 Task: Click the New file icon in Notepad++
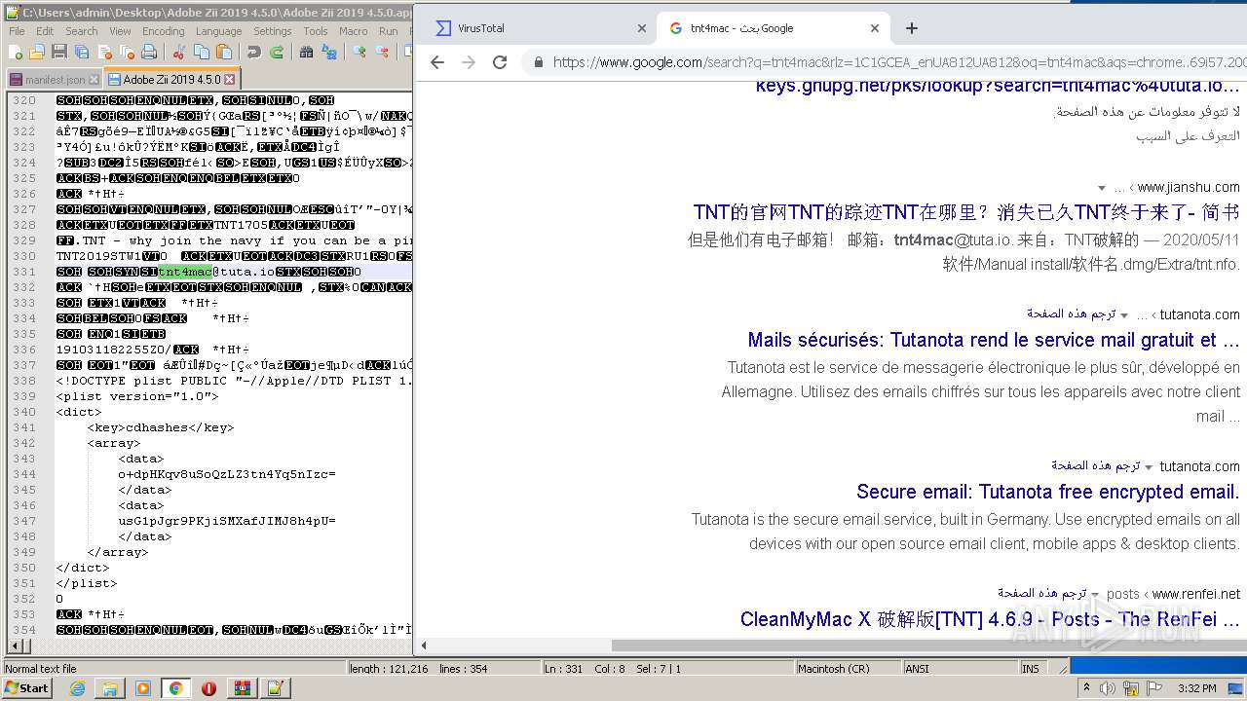(16, 52)
